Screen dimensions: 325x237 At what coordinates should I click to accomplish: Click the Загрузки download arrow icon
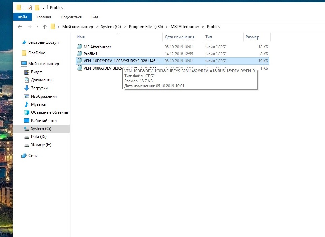click(x=27, y=88)
